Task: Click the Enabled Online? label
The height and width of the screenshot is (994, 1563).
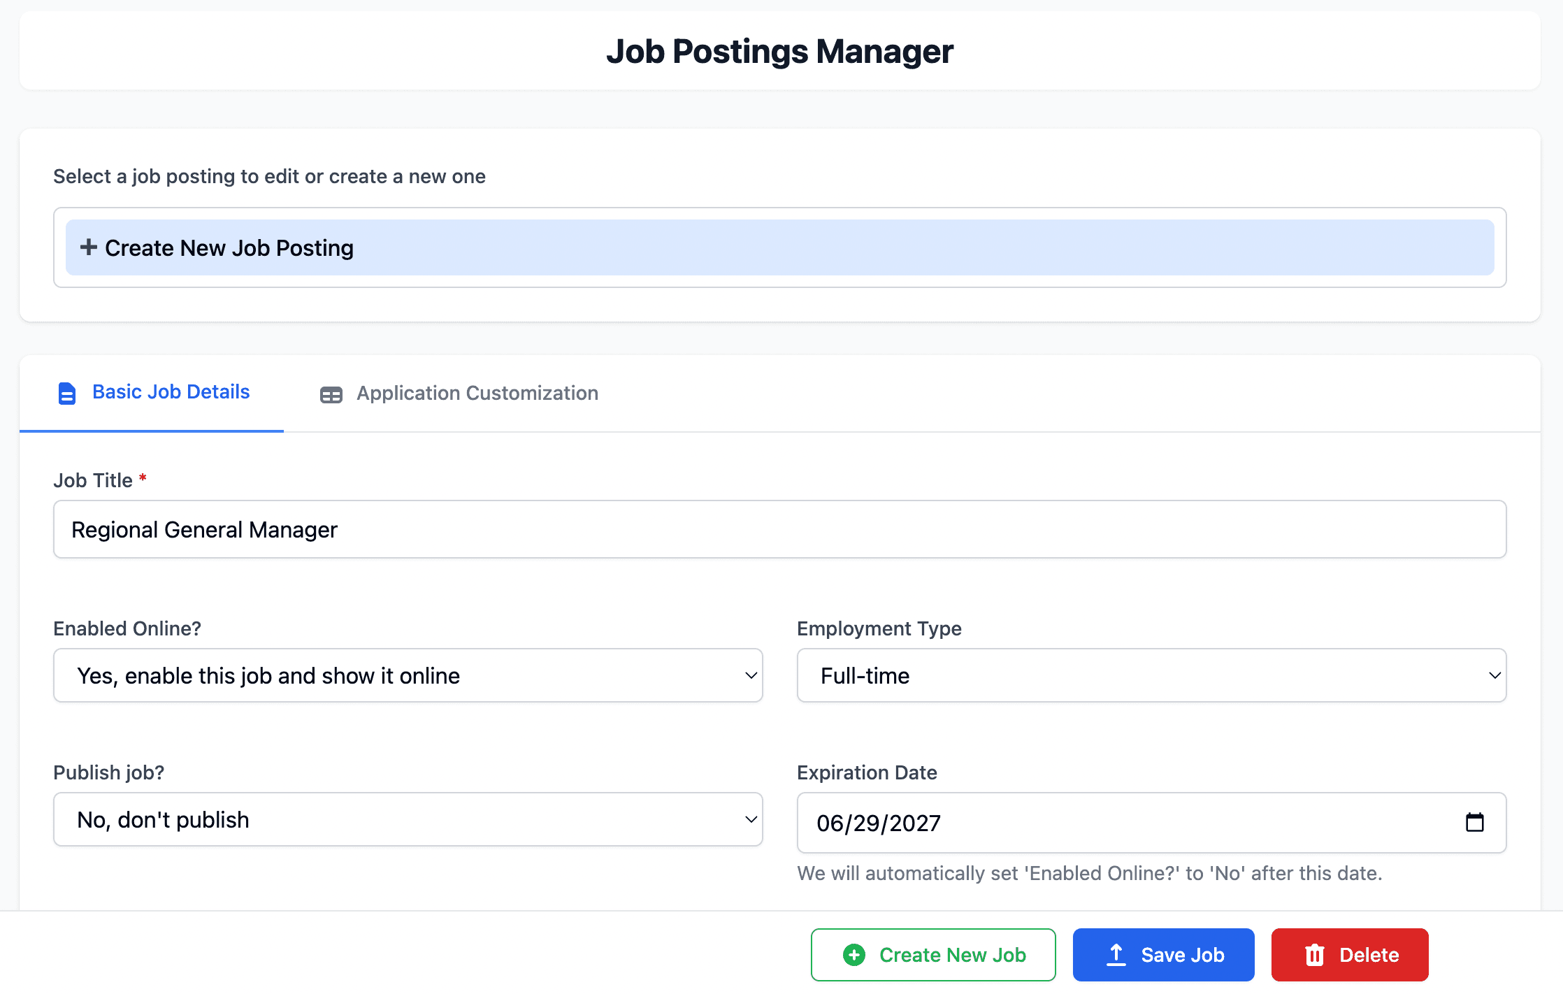Action: pos(127,628)
